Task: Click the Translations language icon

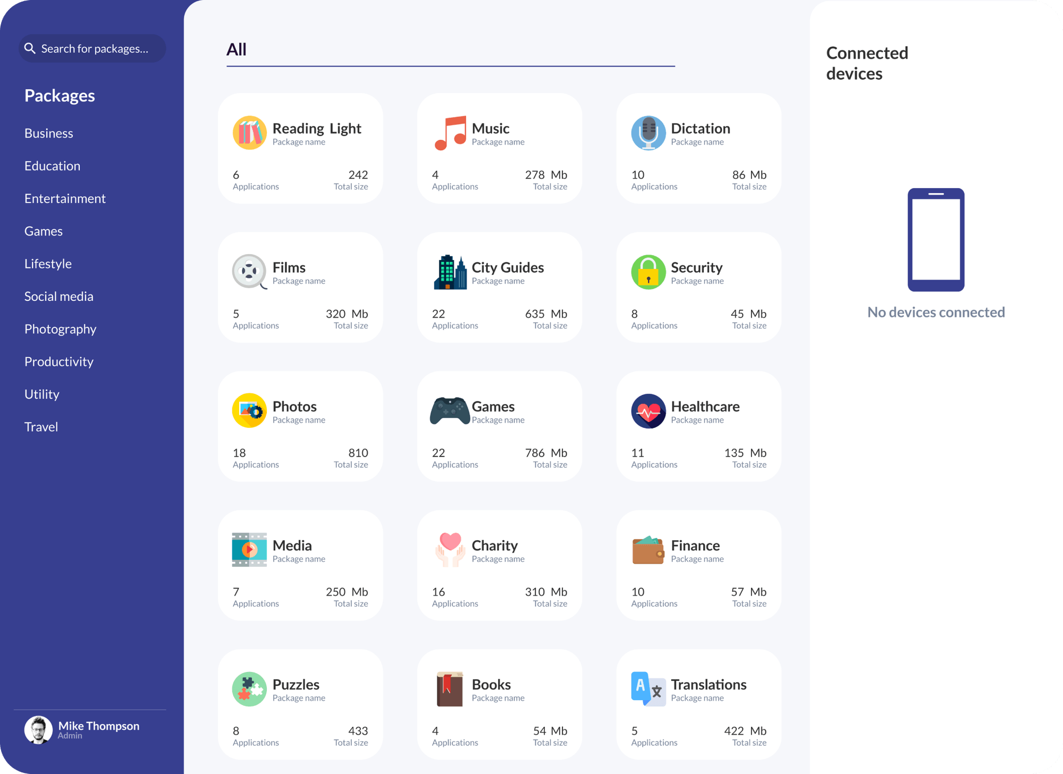Action: pos(648,689)
